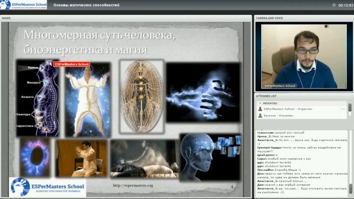The width and height of the screenshot is (354, 199).
Task: Collapse the Presenters group arrow
Action: pyautogui.click(x=260, y=103)
